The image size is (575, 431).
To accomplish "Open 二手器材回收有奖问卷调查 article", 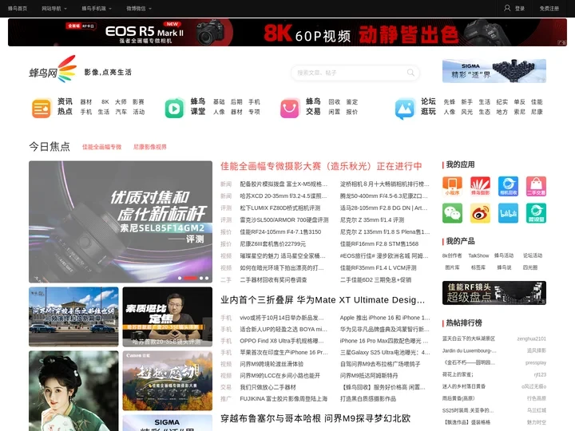I will coord(273,279).
